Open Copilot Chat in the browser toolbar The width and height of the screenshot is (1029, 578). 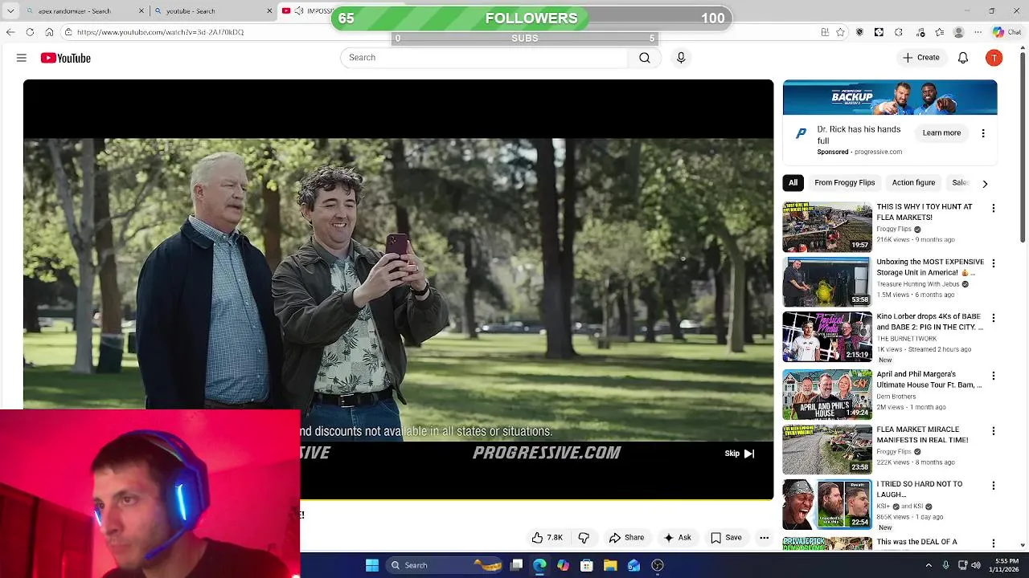[1006, 32]
